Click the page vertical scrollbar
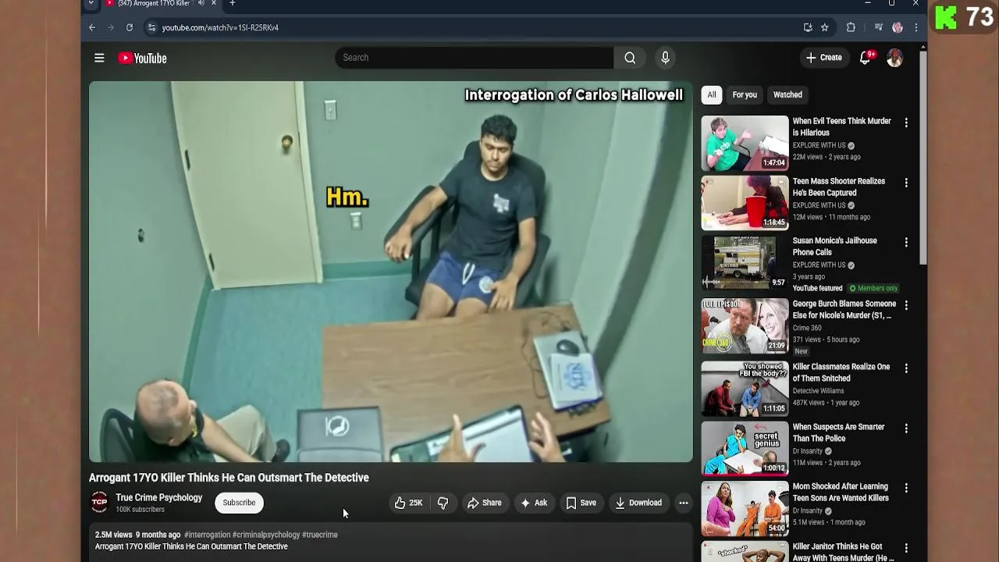 [923, 156]
